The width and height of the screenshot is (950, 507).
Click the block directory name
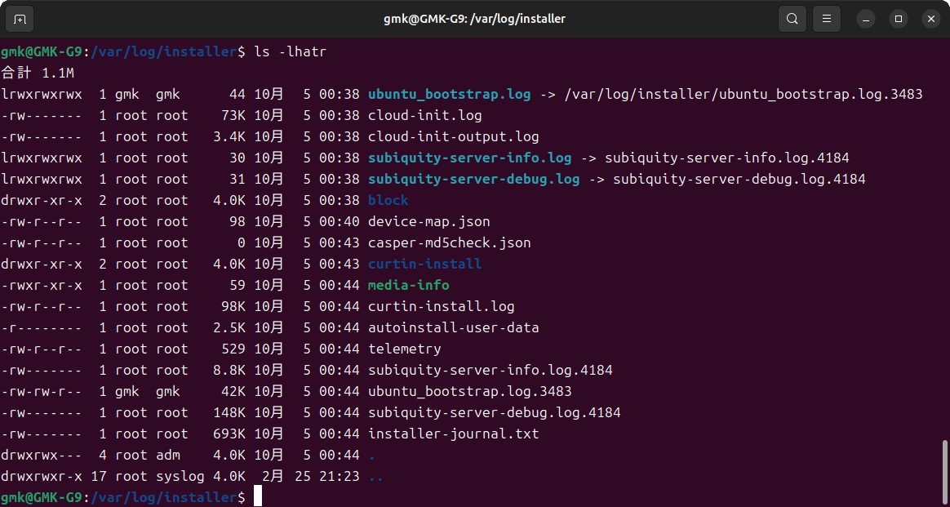pos(388,201)
